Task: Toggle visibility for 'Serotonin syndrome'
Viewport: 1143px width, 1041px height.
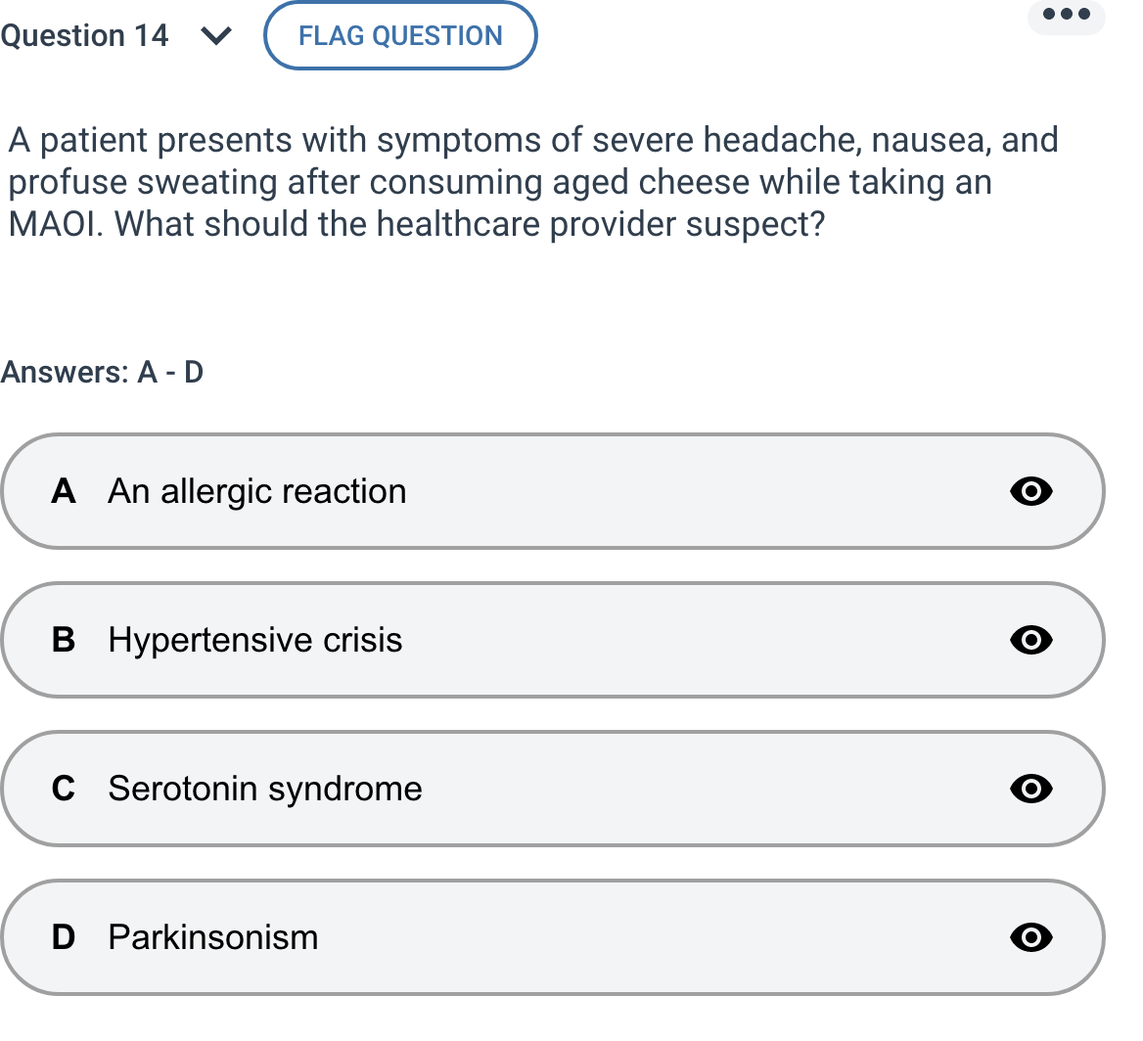Action: click(1031, 790)
